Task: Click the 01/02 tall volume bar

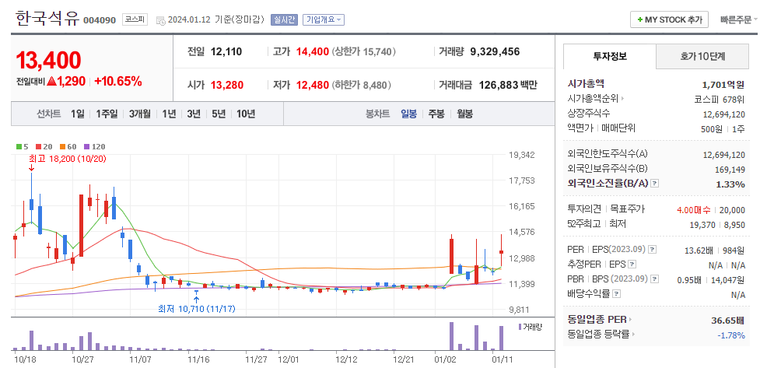Action: pos(451,336)
